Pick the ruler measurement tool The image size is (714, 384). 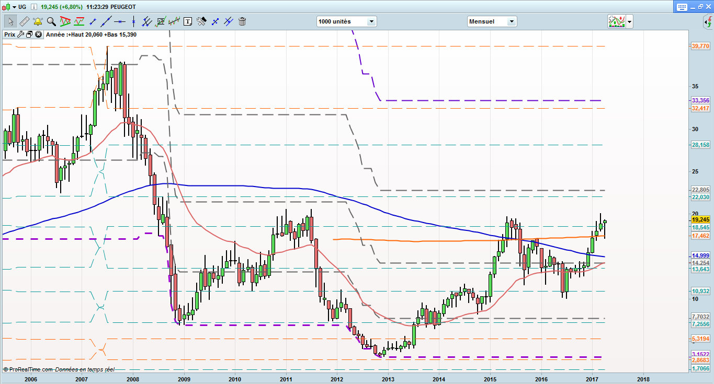tap(24, 21)
